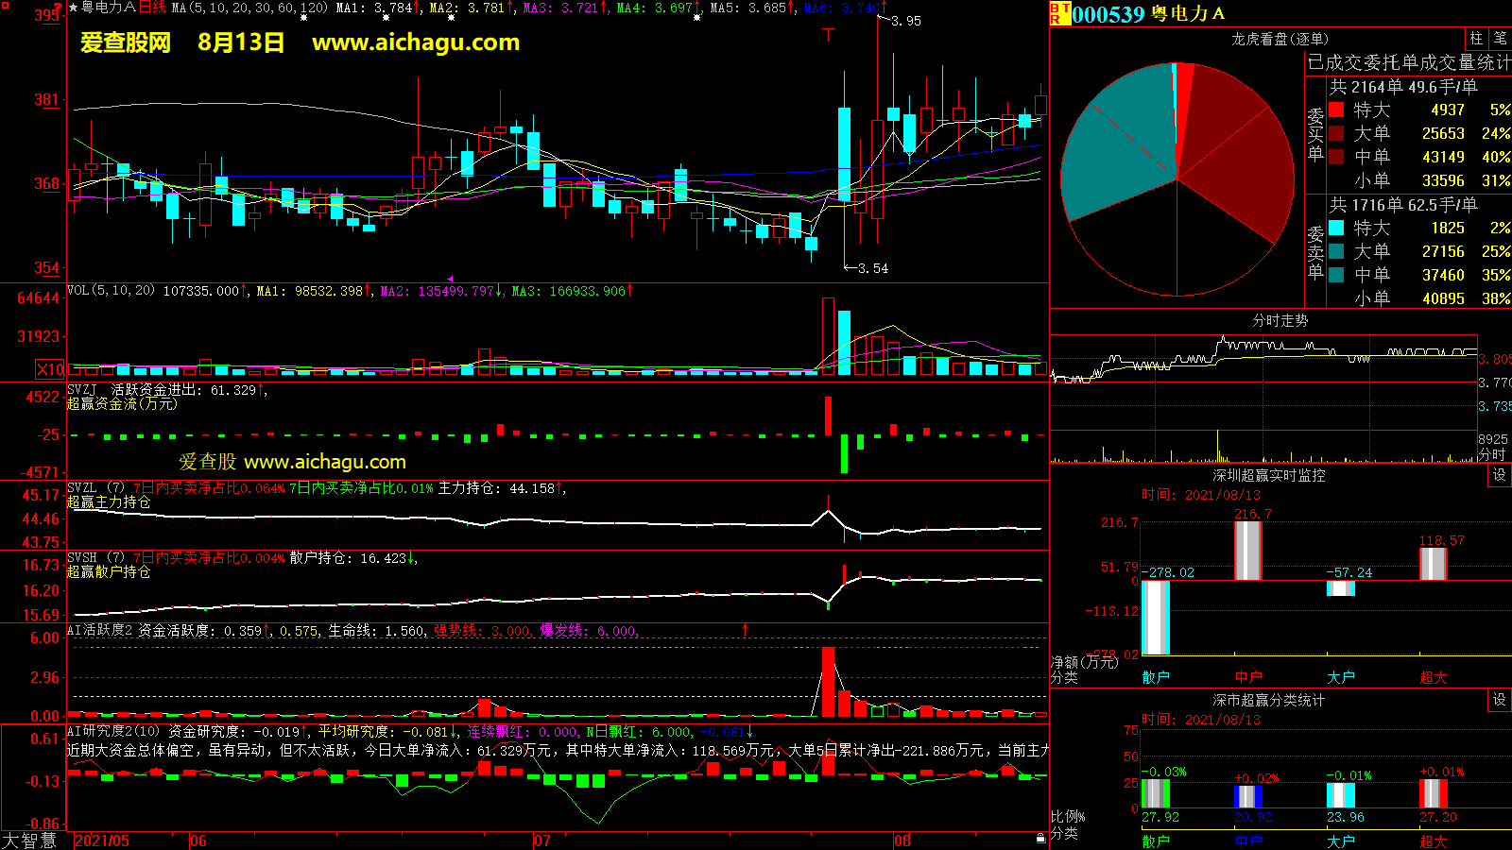
Task: Click the 000539 stock code
Action: coord(1108,14)
